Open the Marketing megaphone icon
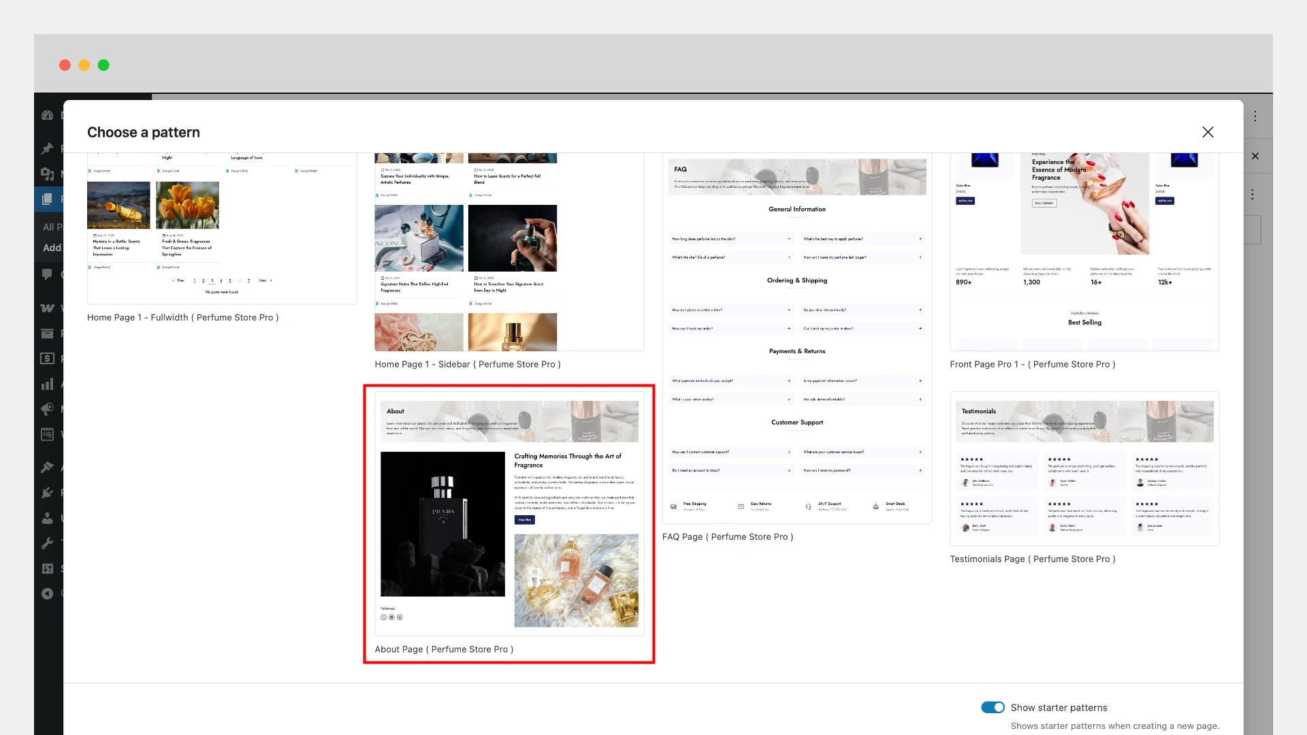The image size is (1307, 735). pos(47,408)
